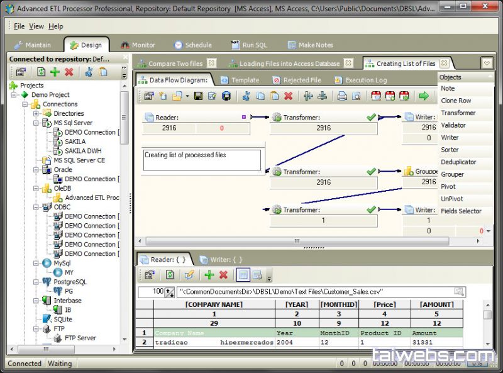Click green plus icon in Reader panel toolbar

(209, 275)
